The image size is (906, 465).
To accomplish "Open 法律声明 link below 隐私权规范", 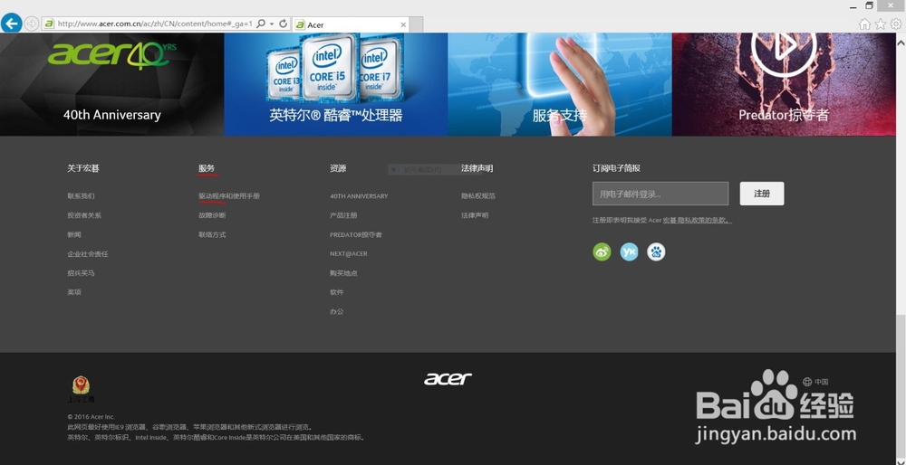I will tap(475, 215).
